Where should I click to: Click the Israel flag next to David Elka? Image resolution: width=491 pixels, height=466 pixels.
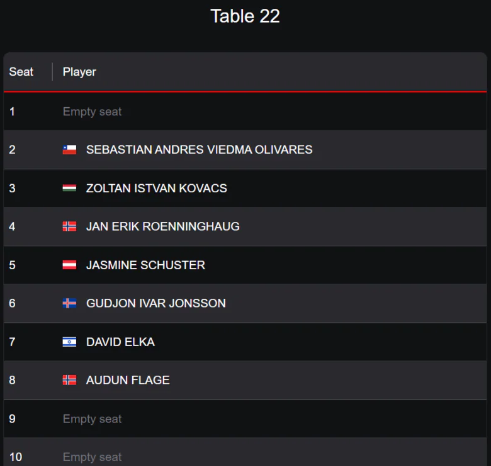click(x=69, y=342)
